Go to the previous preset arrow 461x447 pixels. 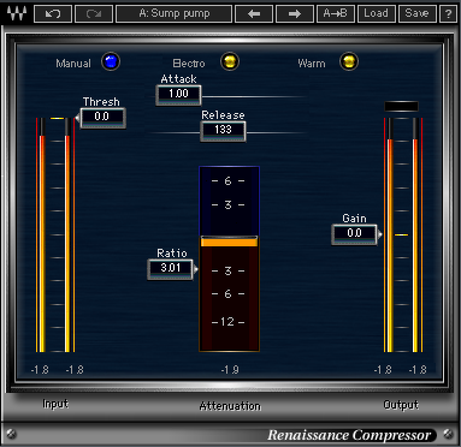[x=254, y=13]
